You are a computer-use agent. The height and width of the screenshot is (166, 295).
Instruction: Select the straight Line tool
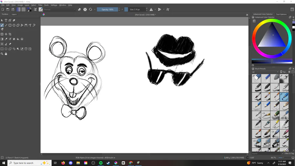[x=6, y=25]
